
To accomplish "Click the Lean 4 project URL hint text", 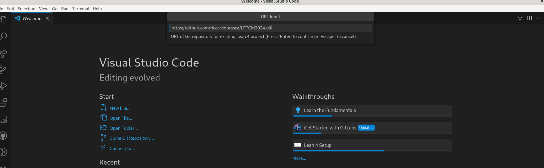I will pos(263,36).
